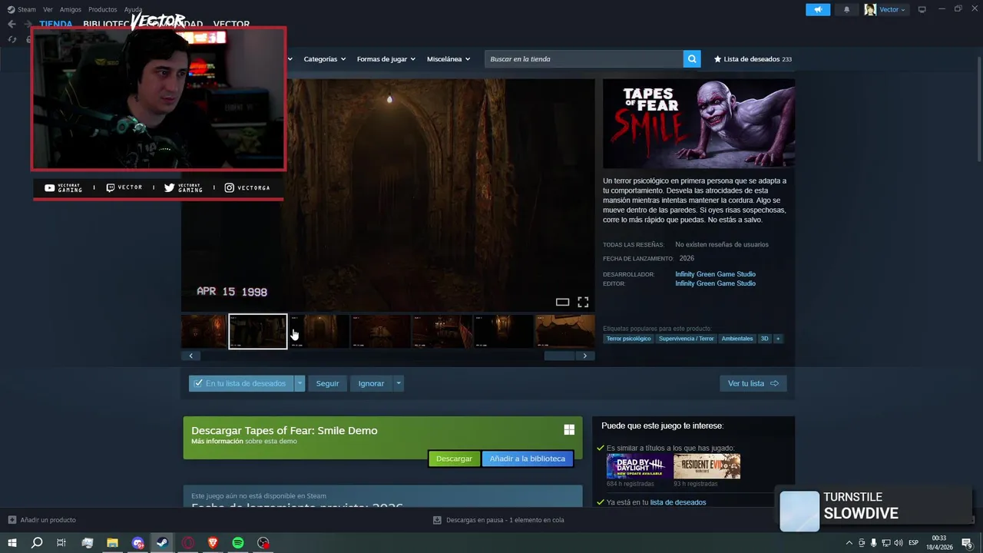This screenshot has width=983, height=553.
Task: Expand the Miscelánea menu
Action: point(448,59)
